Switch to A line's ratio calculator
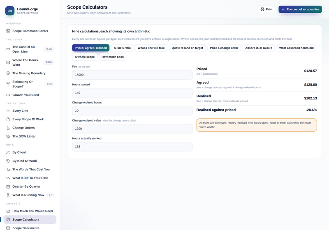 coord(122,48)
